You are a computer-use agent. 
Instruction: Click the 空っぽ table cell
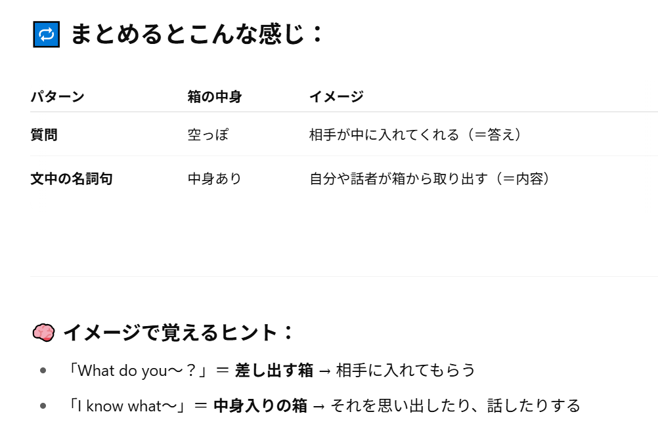click(x=208, y=135)
